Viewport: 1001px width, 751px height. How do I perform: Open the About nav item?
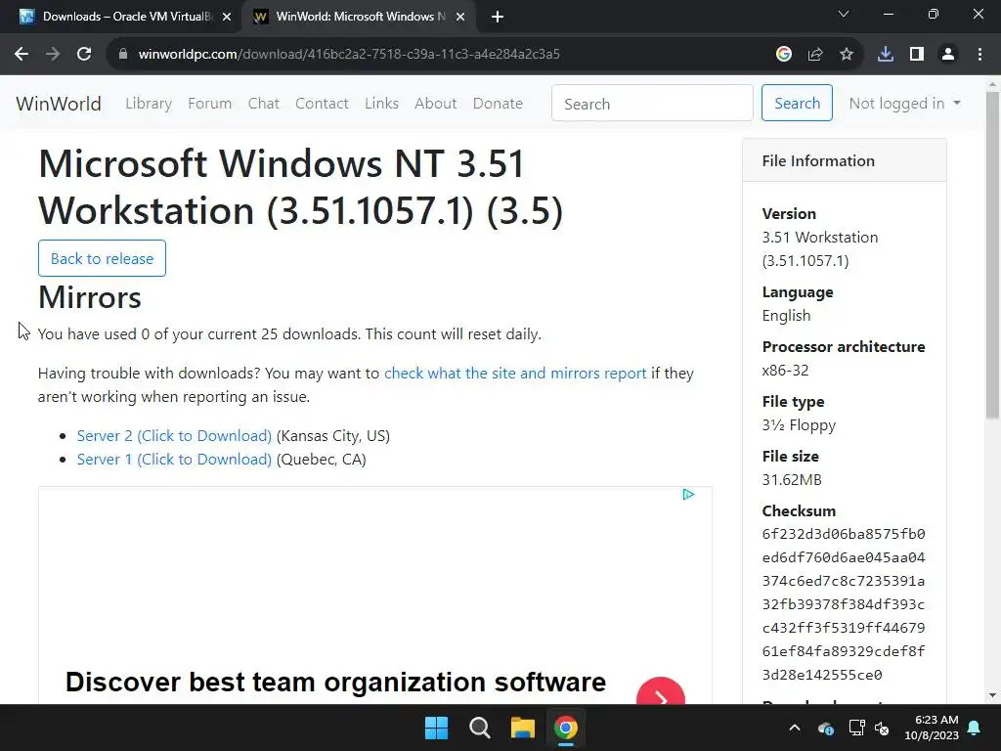pos(435,104)
